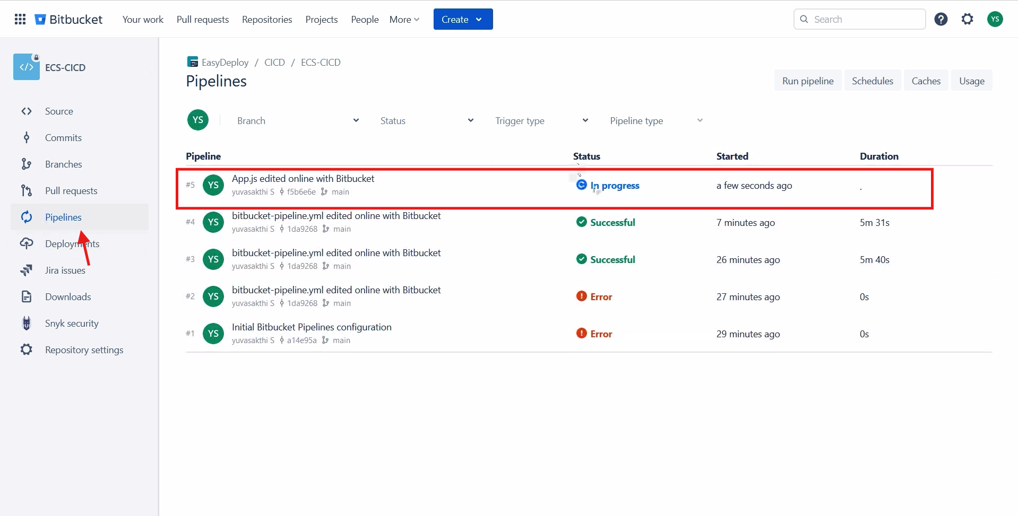Click the Run pipeline button

coord(808,81)
